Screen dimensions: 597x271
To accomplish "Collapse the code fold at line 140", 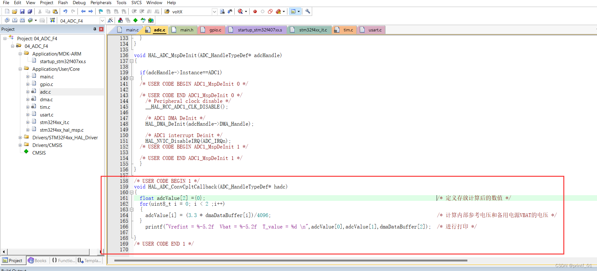I will pos(131,78).
